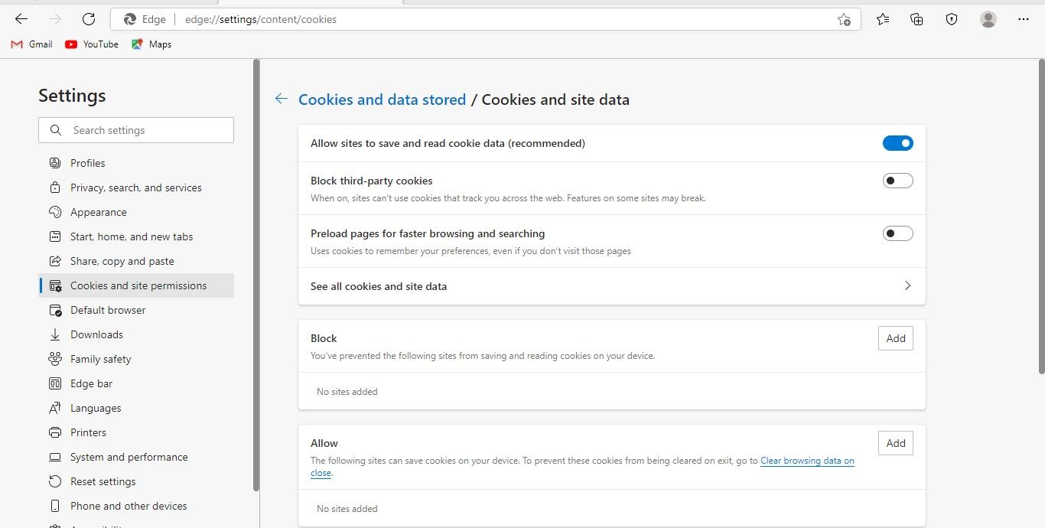Open the Downloads settings section
The width and height of the screenshot is (1045, 528).
96,334
